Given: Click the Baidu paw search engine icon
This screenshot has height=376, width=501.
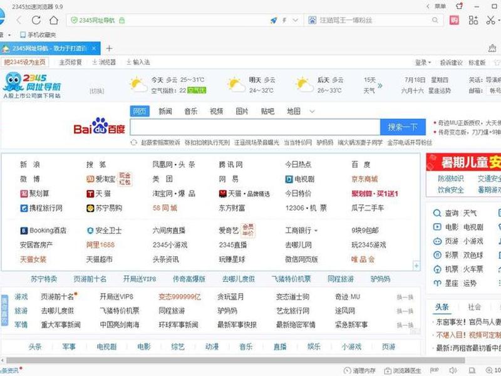Looking at the screenshot, I should click(x=312, y=20).
